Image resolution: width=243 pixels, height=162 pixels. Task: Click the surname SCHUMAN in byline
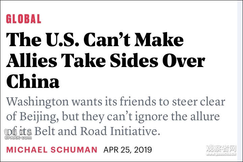[74, 150]
